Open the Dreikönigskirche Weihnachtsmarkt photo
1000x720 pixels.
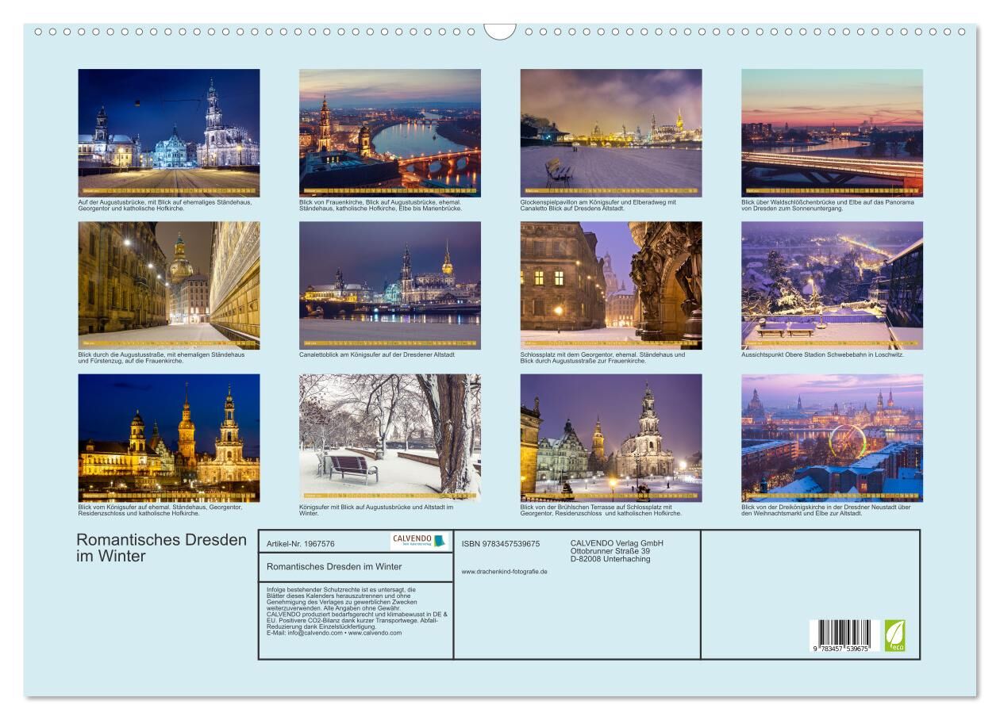pyautogui.click(x=832, y=438)
